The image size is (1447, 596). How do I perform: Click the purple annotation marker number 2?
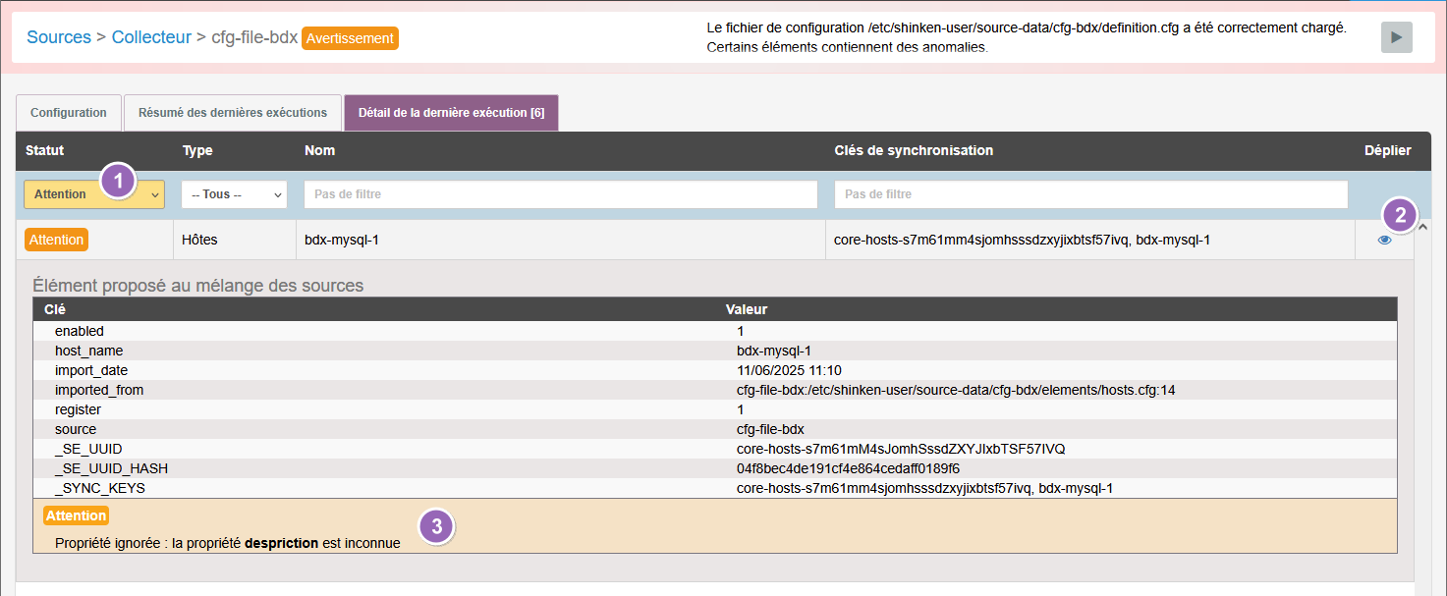[x=1400, y=215]
